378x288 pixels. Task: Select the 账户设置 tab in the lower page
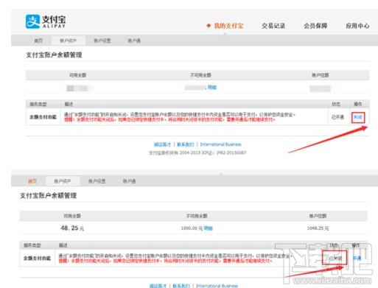click(97, 181)
